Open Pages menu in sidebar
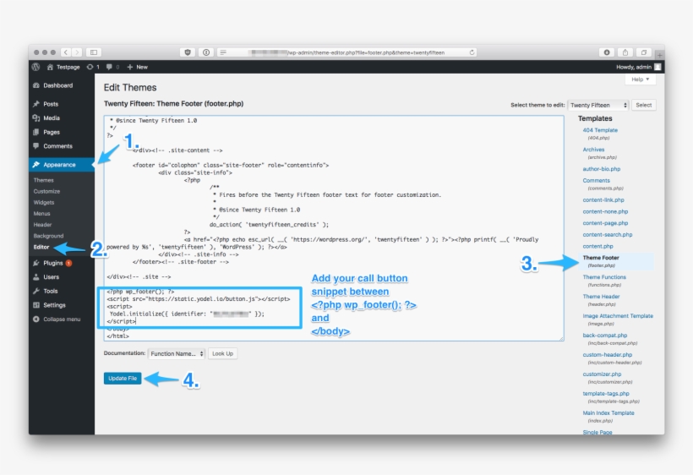 tap(62, 132)
